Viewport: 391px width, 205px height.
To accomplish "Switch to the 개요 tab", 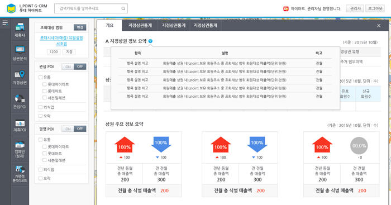I will coord(109,26).
